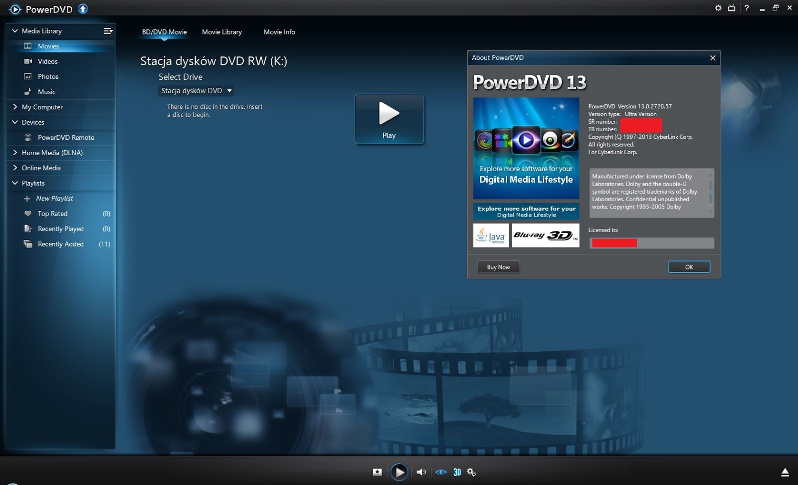Click the volume speaker icon

click(421, 472)
